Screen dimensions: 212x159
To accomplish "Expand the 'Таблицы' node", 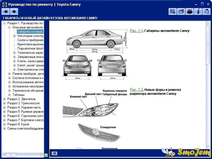I will 9,95.
